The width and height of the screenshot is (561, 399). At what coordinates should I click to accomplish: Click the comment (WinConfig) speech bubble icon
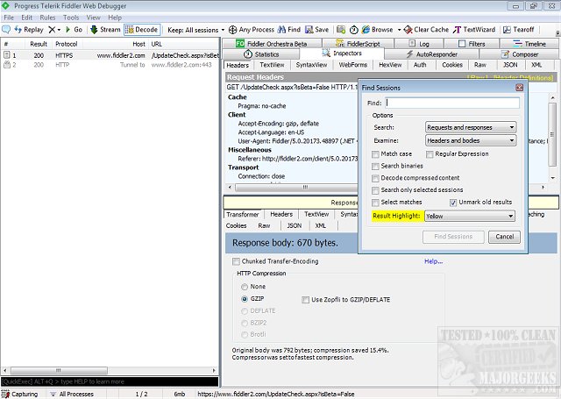[6, 29]
